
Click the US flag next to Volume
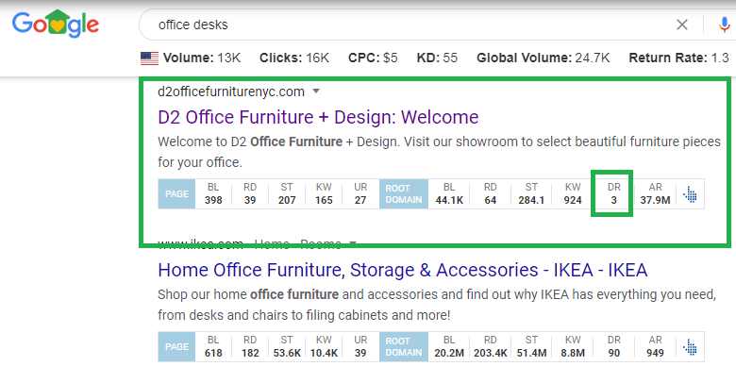[149, 58]
